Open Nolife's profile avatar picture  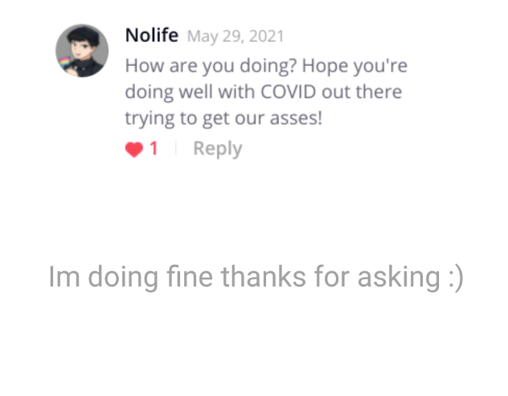(x=81, y=51)
